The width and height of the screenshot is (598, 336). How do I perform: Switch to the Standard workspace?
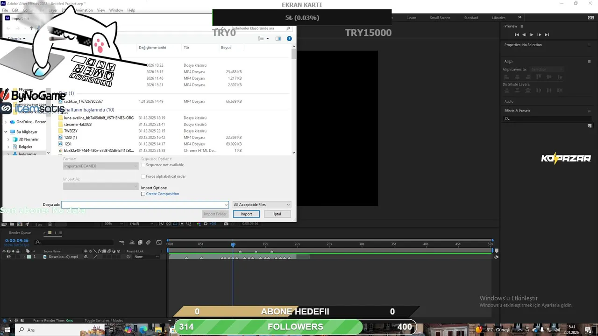[x=471, y=18]
